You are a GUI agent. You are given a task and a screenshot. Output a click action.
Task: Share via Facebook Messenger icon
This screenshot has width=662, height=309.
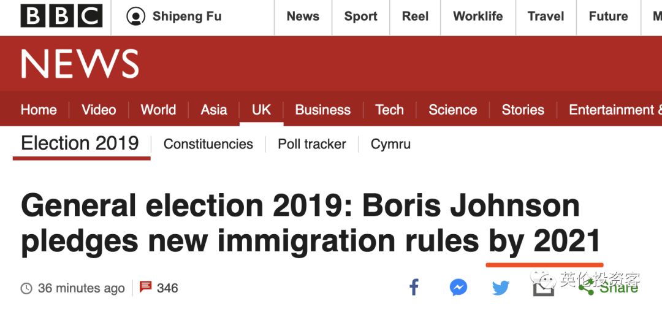pyautogui.click(x=458, y=287)
